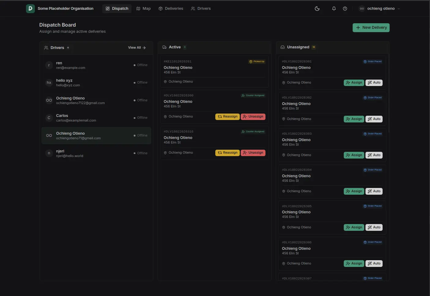Click Unassigned list vertical scrollbar

[x=388, y=94]
